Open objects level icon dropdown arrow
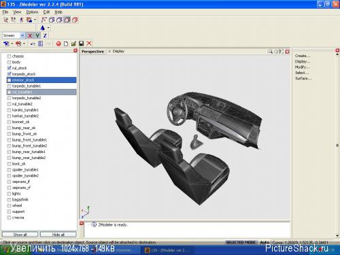The image size is (340, 255). coord(35,20)
